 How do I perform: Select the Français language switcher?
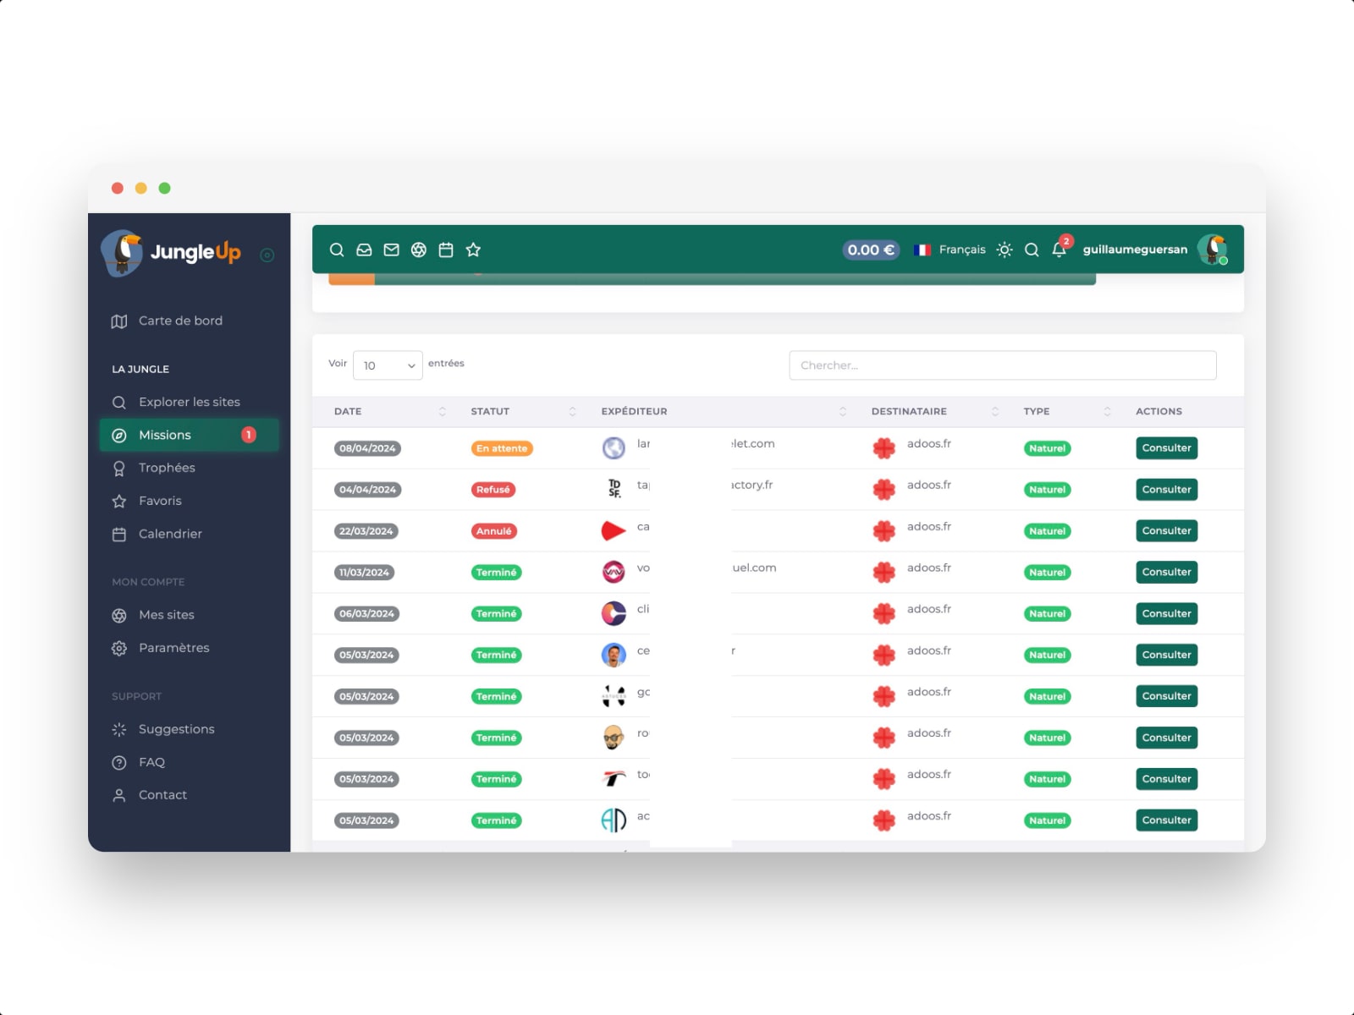click(x=950, y=250)
